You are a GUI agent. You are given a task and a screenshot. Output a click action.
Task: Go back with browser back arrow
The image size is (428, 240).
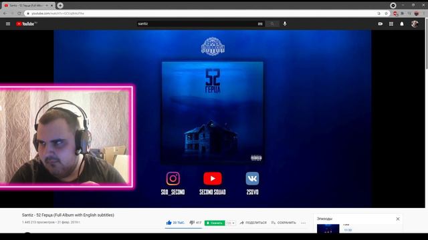[x=5, y=13]
